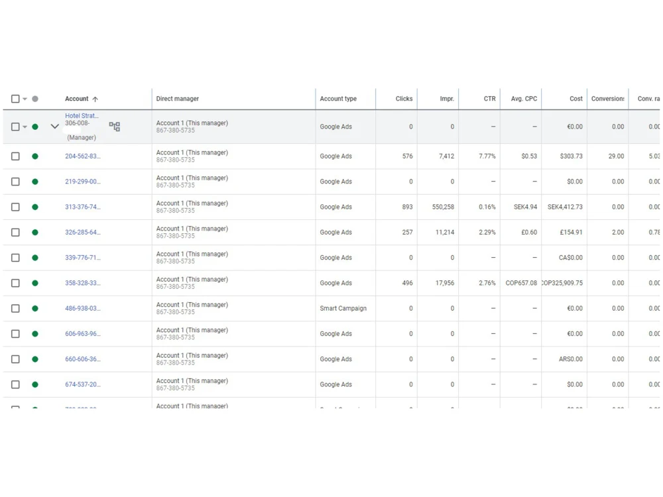The image size is (663, 497).
Task: Open the dropdown arrow beside Hotel Strat checkbox
Action: pyautogui.click(x=25, y=127)
